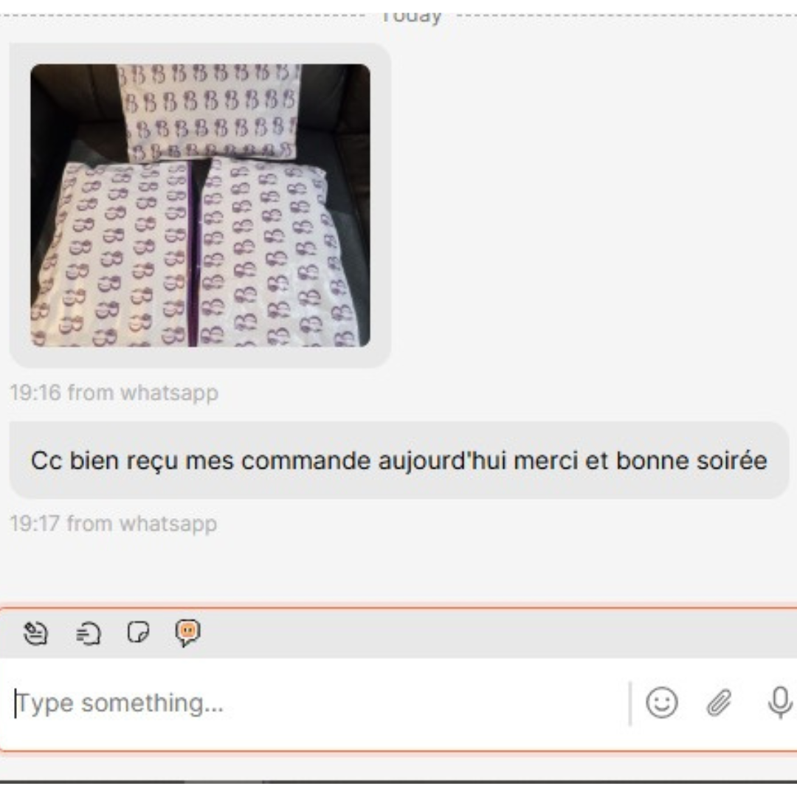The width and height of the screenshot is (797, 797).
Task: Select the "Cc bien reçu mes commande" message bubble
Action: pyautogui.click(x=399, y=460)
